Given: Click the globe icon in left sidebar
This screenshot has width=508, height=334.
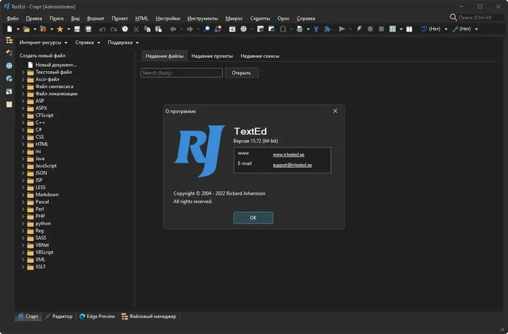Looking at the screenshot, I should tap(9, 66).
